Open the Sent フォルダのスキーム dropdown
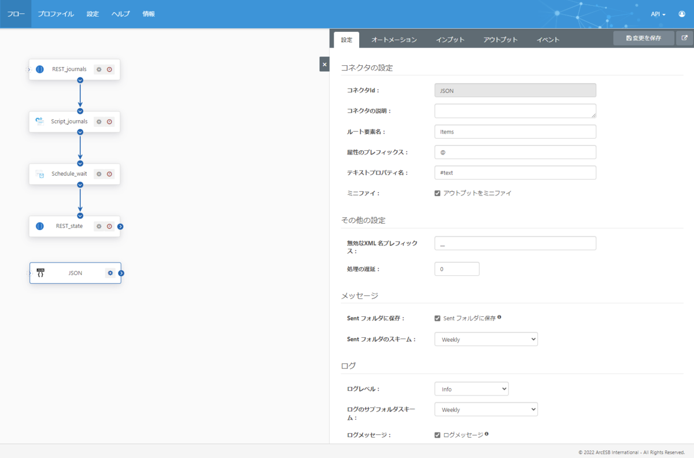694x458 pixels. [x=486, y=339]
